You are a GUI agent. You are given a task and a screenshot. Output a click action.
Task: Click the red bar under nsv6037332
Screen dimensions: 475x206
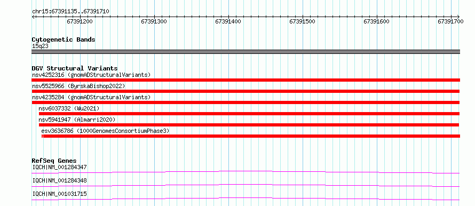pos(249,114)
